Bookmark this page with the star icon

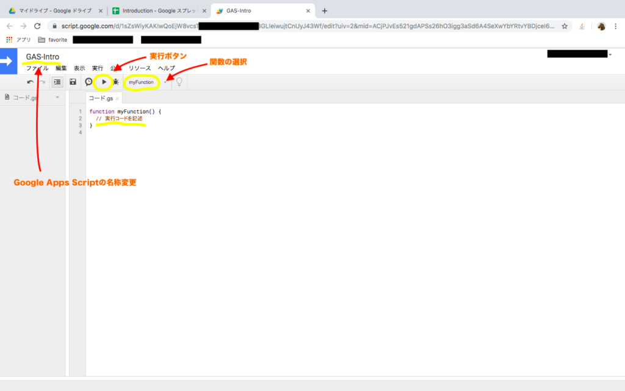click(565, 26)
